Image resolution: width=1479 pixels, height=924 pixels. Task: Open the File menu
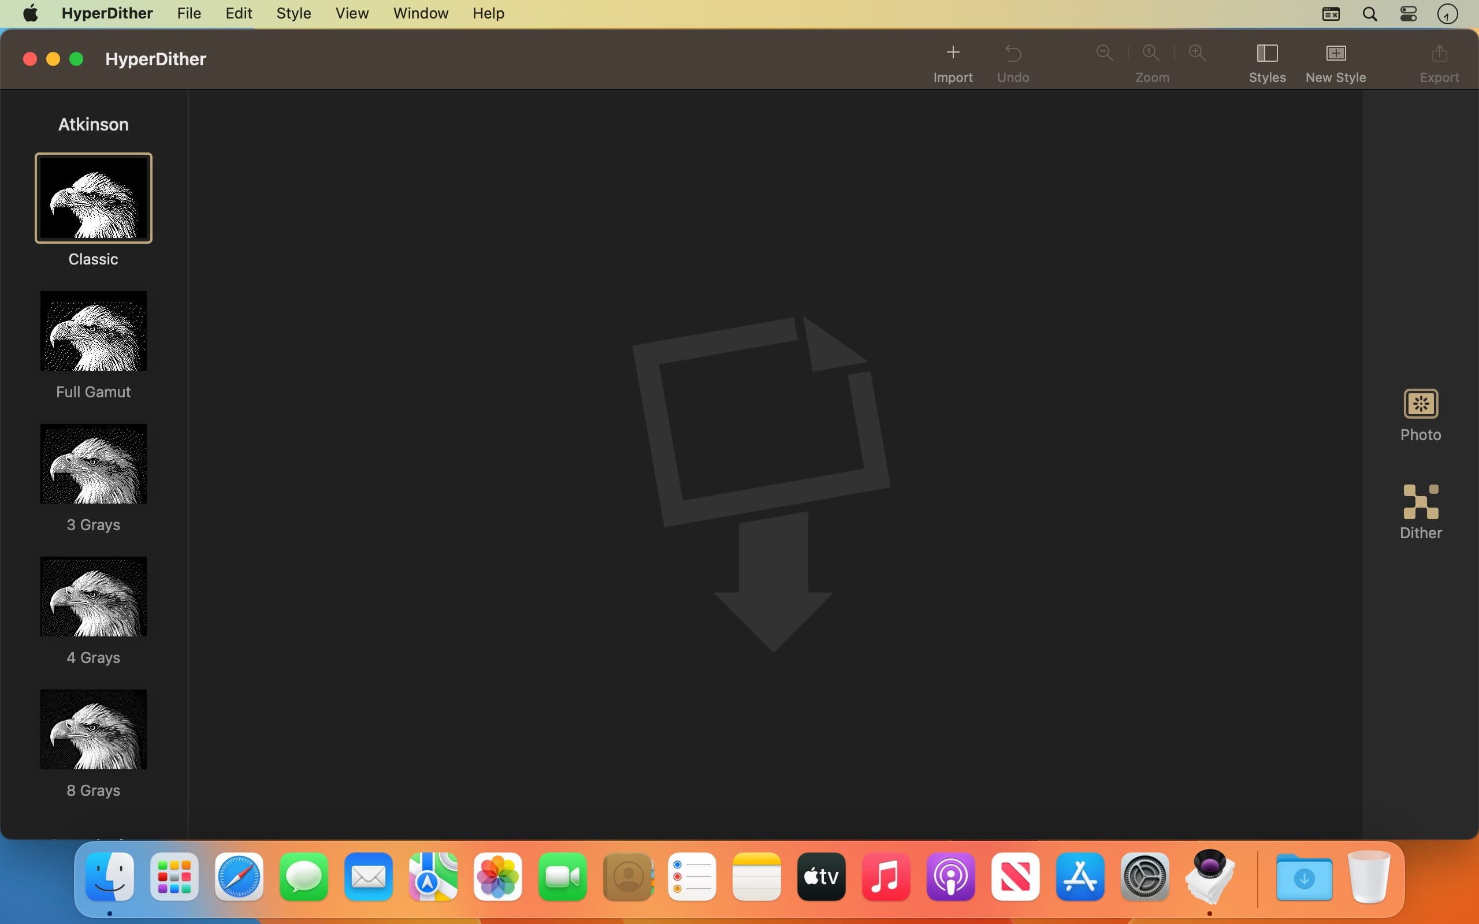(x=189, y=13)
